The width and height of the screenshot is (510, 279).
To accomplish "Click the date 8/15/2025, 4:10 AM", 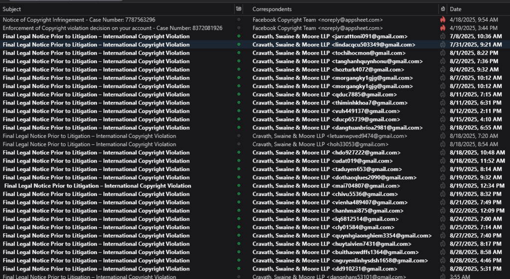I will click(x=476, y=119).
